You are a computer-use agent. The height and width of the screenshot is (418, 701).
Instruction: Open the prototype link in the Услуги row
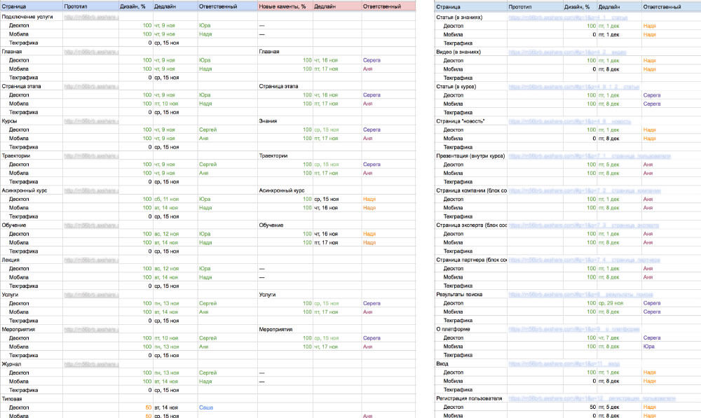[91, 295]
